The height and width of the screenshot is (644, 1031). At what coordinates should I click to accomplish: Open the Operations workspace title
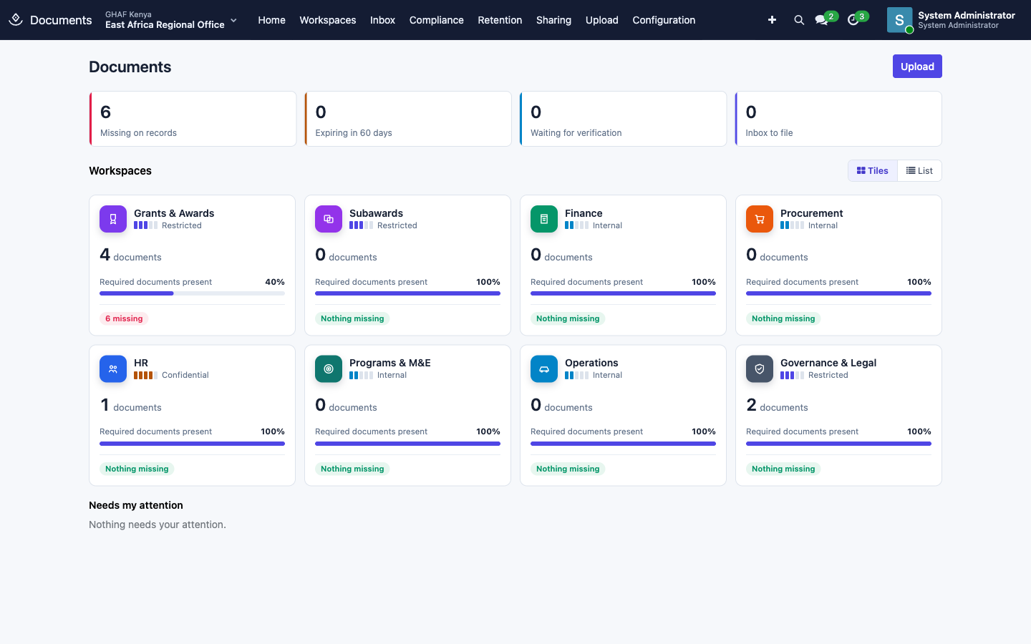[591, 363]
